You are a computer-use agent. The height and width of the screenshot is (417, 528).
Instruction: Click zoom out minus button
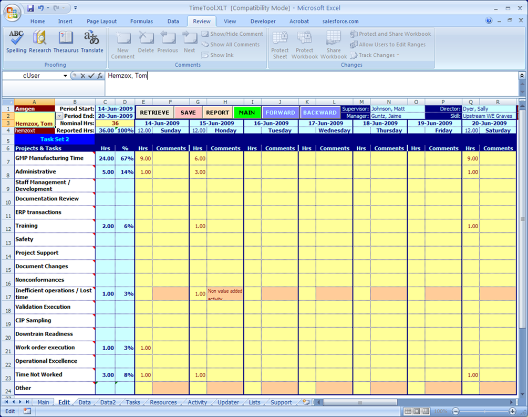pos(455,411)
